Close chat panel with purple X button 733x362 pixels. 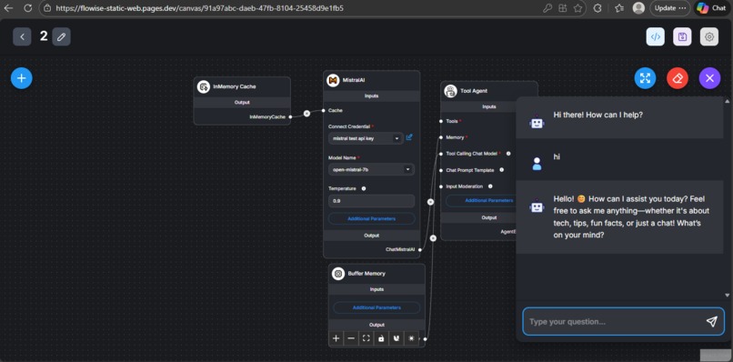click(709, 78)
